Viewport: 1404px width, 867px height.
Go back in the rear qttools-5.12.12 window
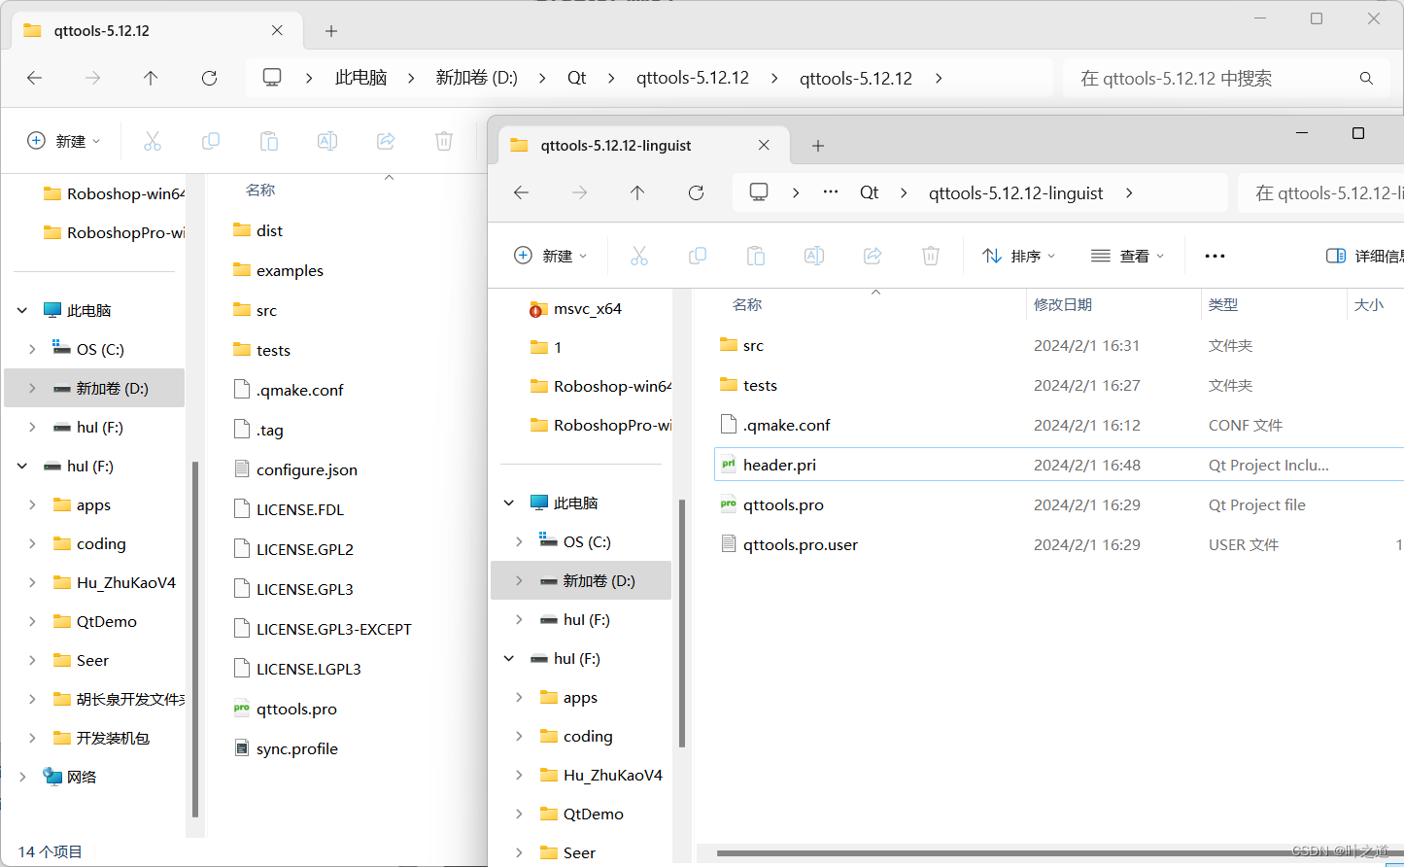click(x=35, y=78)
